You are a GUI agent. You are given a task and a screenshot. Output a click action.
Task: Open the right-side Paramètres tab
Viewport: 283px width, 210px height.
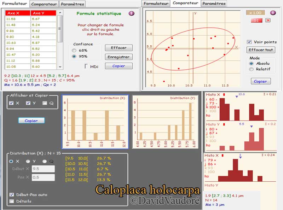(214, 4)
